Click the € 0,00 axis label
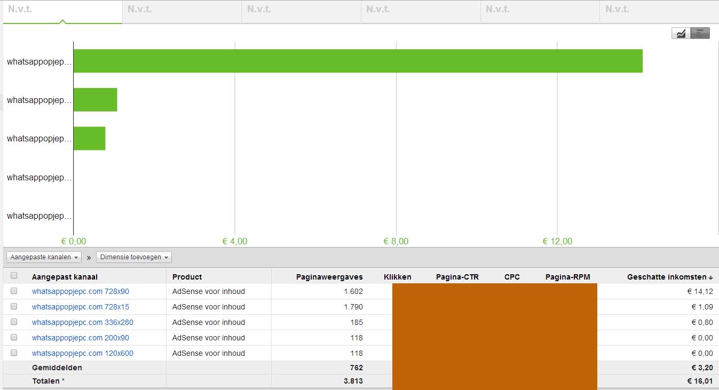719x390 pixels. pyautogui.click(x=74, y=241)
